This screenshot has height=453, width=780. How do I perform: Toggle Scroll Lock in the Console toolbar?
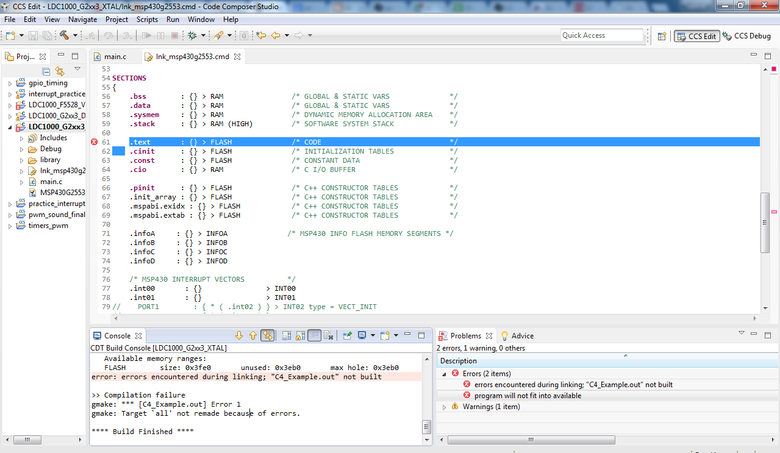(x=299, y=335)
